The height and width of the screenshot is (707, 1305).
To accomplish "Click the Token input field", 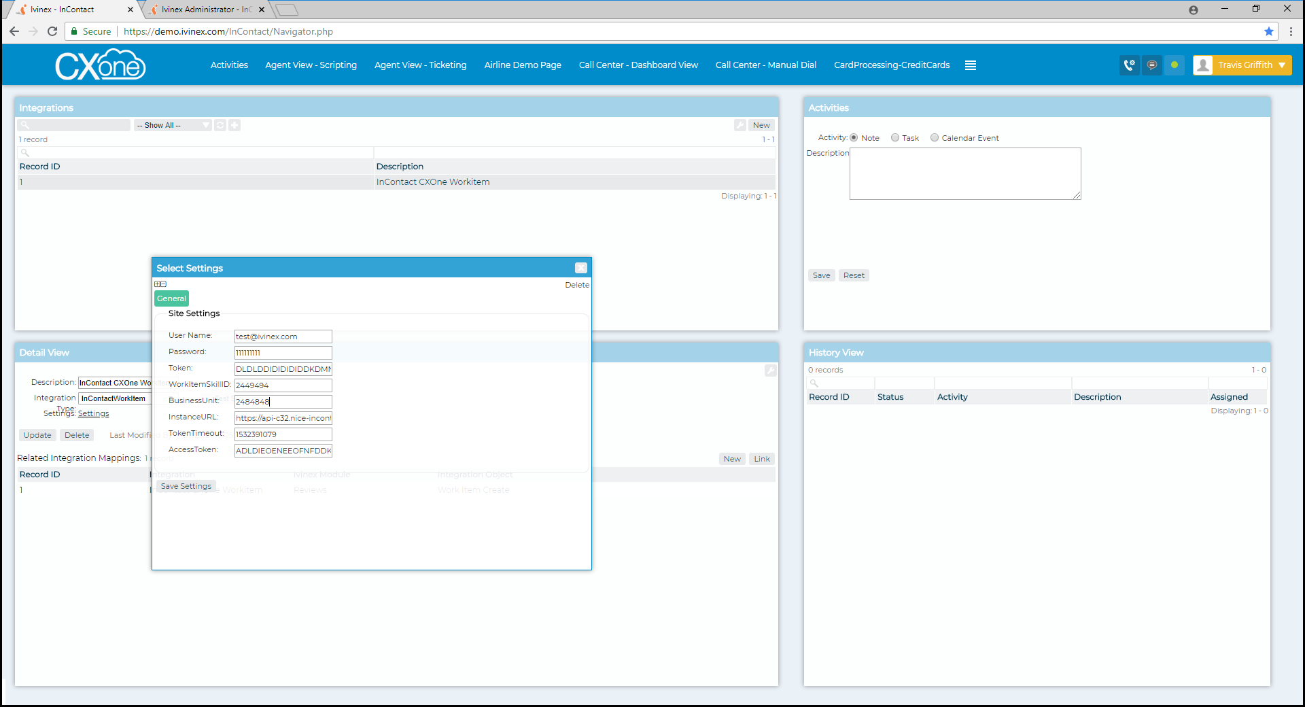I will point(283,369).
